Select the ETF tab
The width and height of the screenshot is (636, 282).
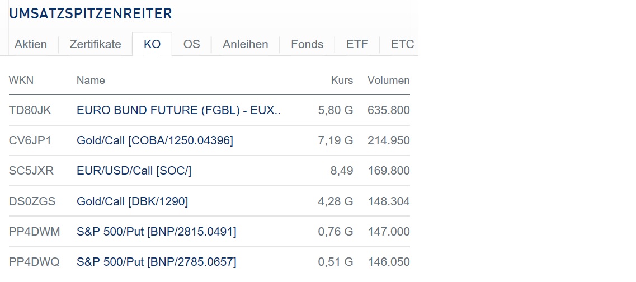click(x=357, y=44)
